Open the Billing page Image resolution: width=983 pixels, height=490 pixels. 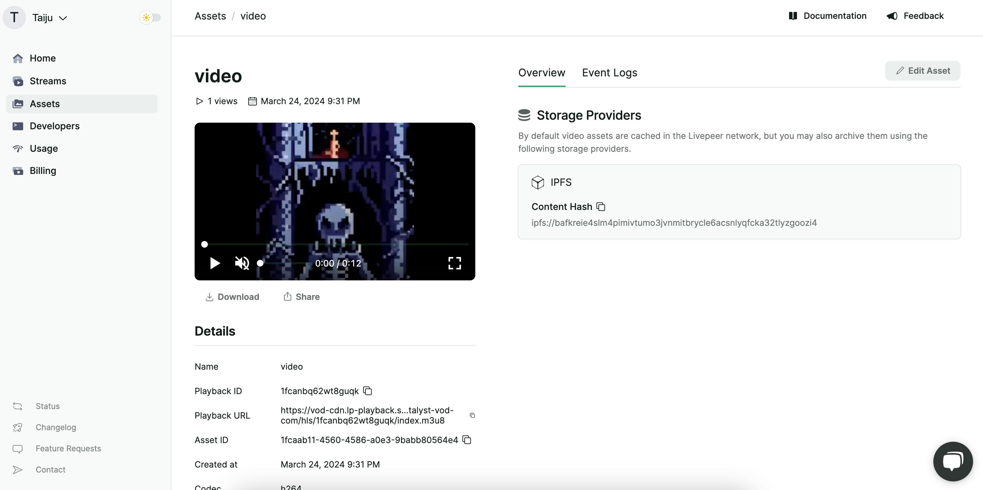click(82, 171)
